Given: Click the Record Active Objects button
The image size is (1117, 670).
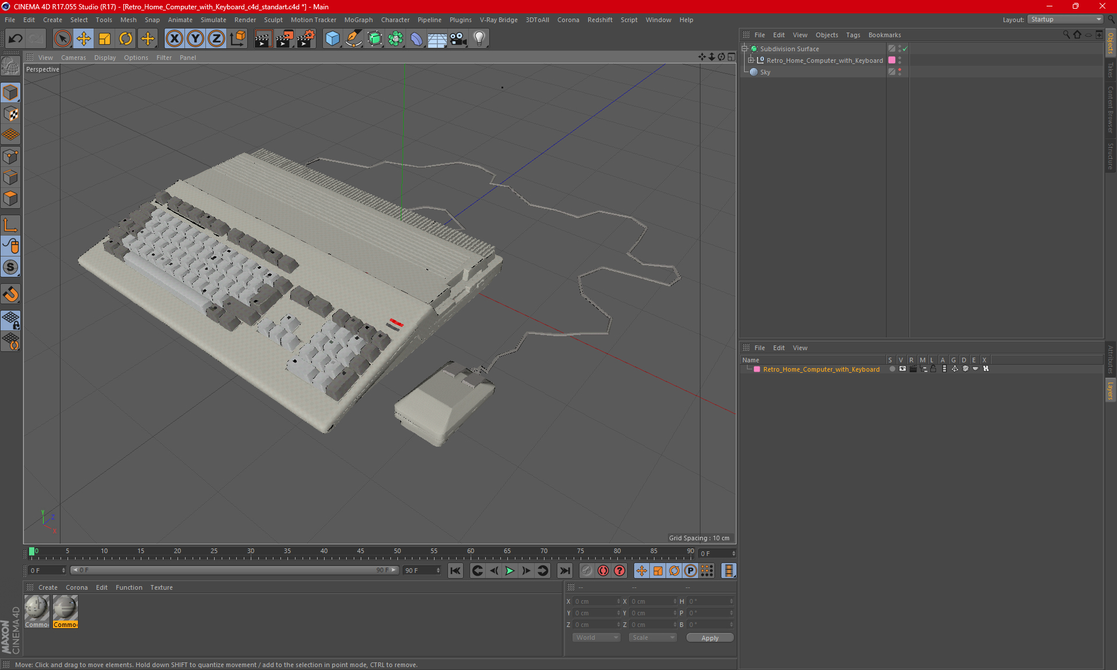Looking at the screenshot, I should 586,571.
